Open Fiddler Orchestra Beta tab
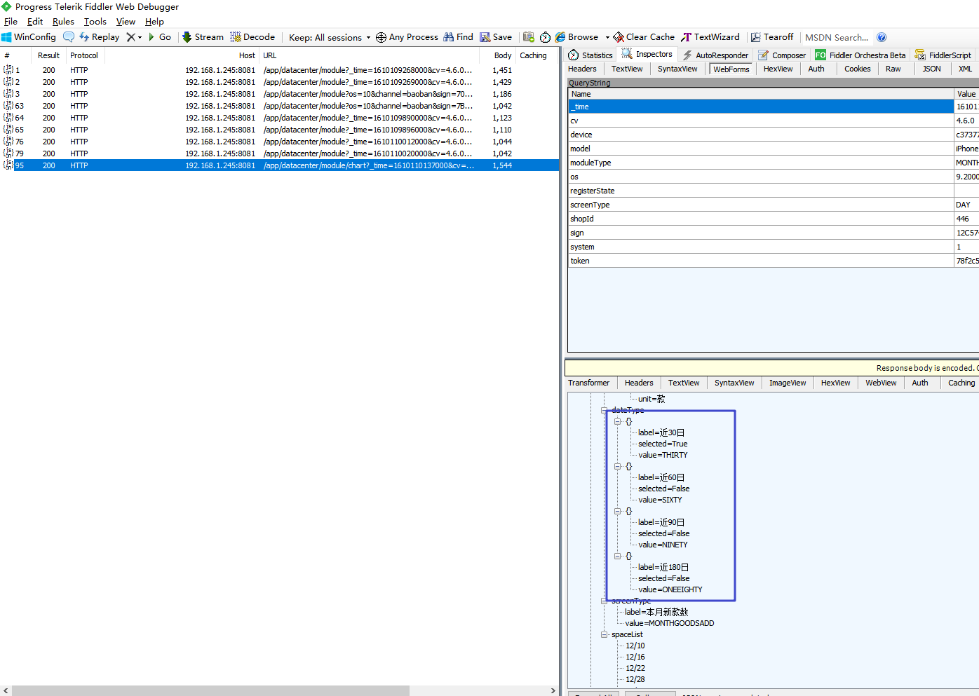Viewport: 979px width, 696px height. 860,55
